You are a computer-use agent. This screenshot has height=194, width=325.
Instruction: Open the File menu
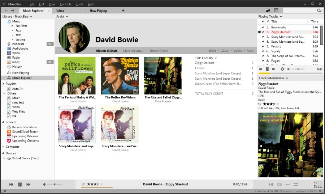coord(32,4)
